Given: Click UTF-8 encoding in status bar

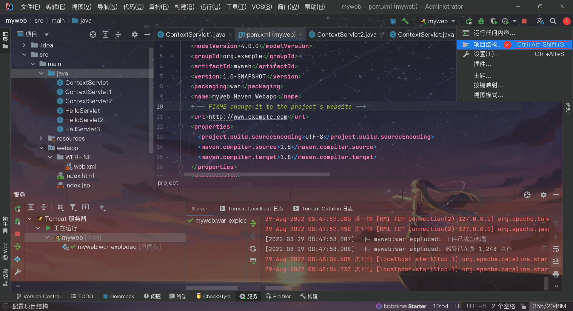Looking at the screenshot, I should click(476, 306).
